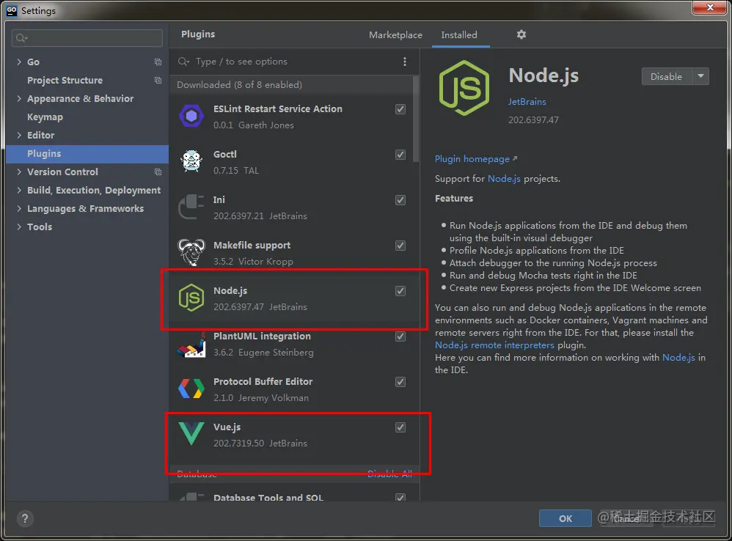
Task: Click the PlantUML integration plugin icon
Action: [191, 345]
